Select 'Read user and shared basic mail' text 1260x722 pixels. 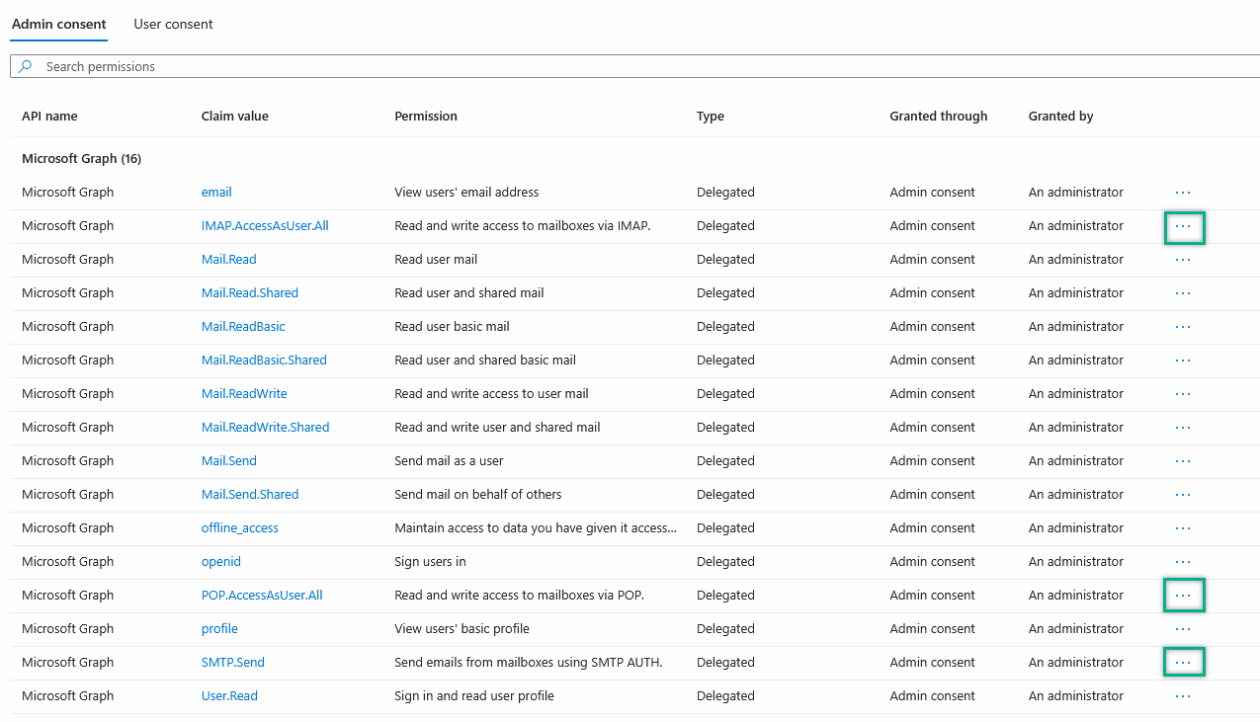tap(485, 360)
